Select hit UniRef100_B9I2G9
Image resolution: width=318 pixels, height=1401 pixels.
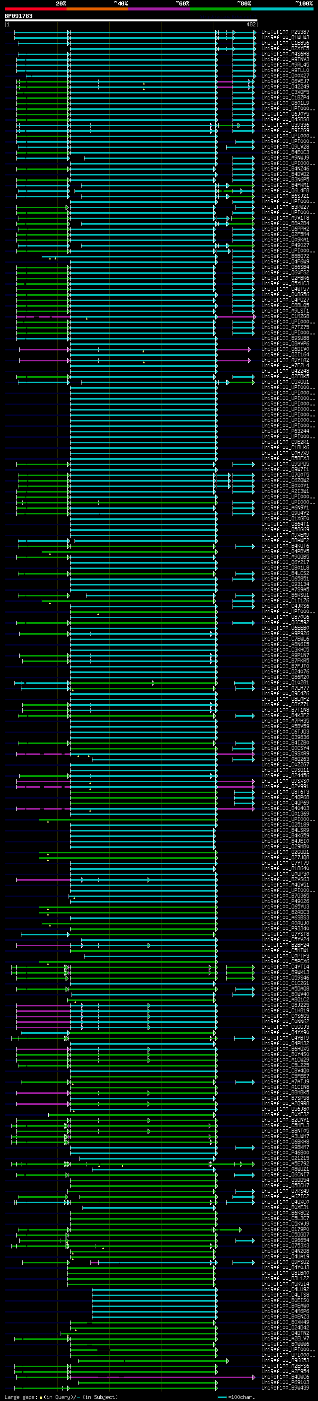[x=285, y=131]
